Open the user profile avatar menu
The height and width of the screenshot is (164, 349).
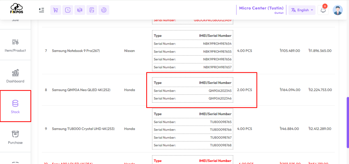click(338, 10)
